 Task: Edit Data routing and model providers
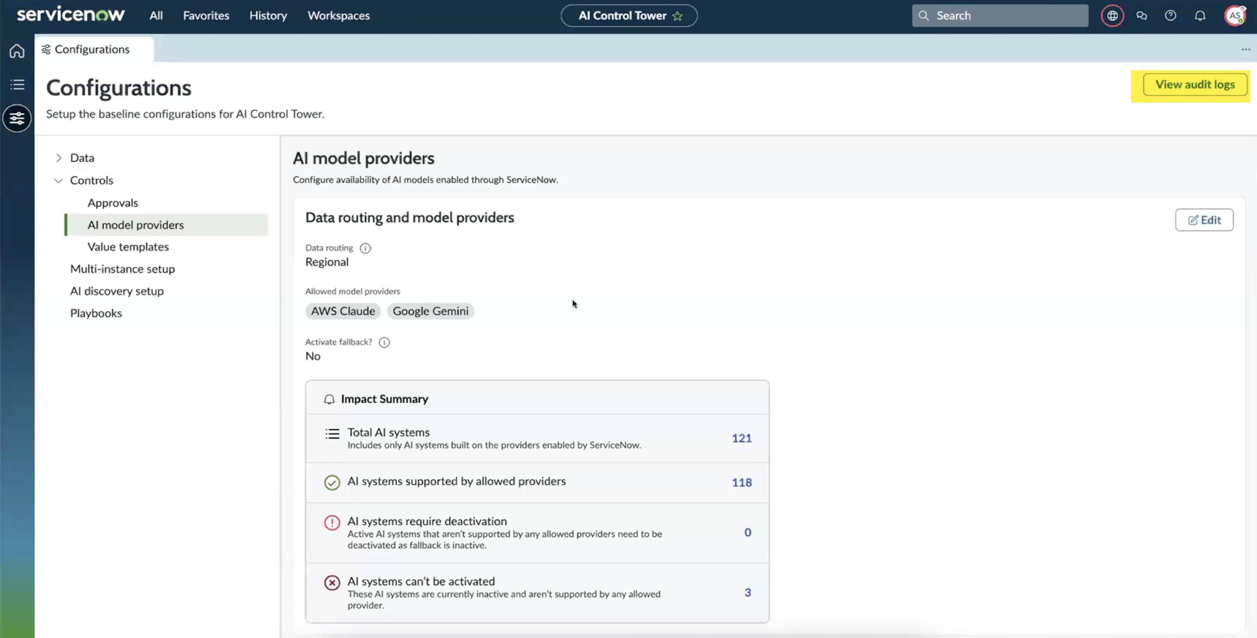coord(1204,220)
